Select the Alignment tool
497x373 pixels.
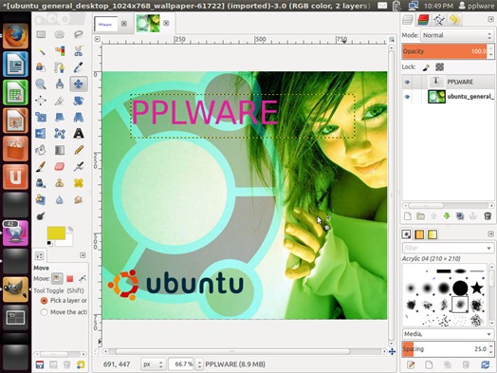tap(41, 101)
